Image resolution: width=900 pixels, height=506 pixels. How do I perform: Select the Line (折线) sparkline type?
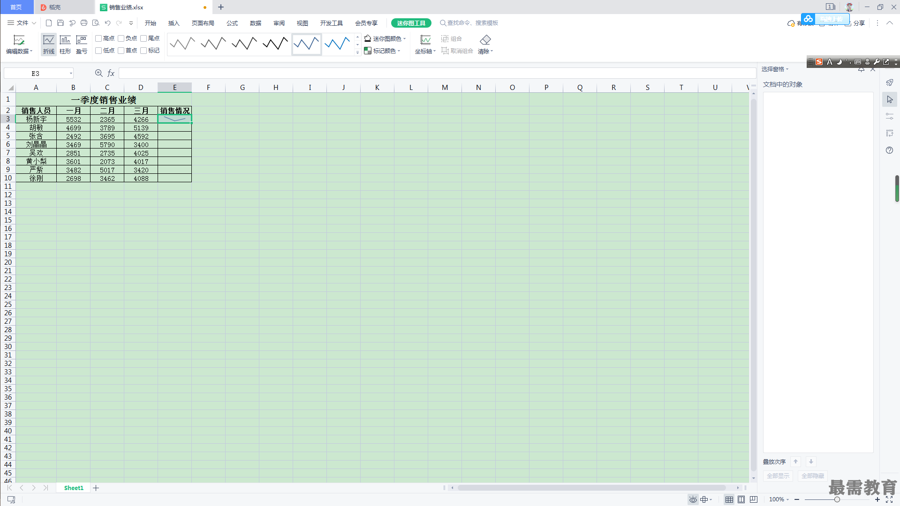point(49,45)
